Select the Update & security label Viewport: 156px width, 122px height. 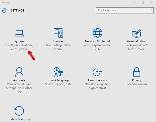pyautogui.click(x=19, y=119)
